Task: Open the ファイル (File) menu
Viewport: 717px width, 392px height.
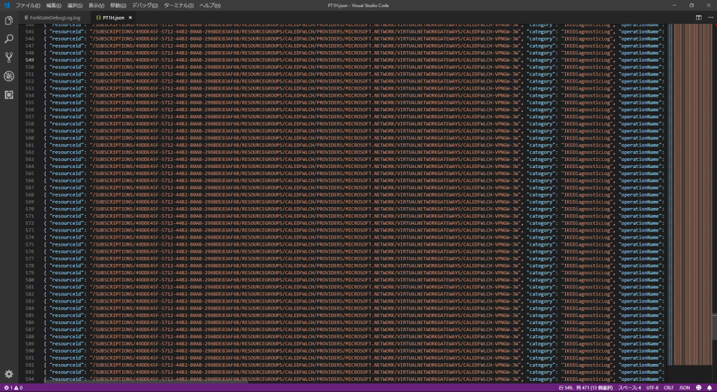Action: [27, 6]
